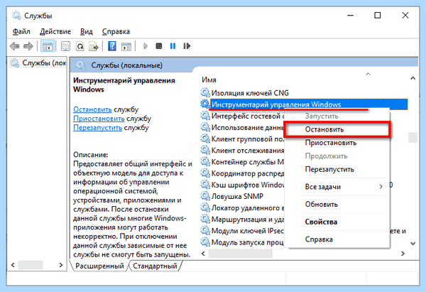The height and width of the screenshot is (292, 426).
Task: Open the Действие menu
Action: pos(55,31)
